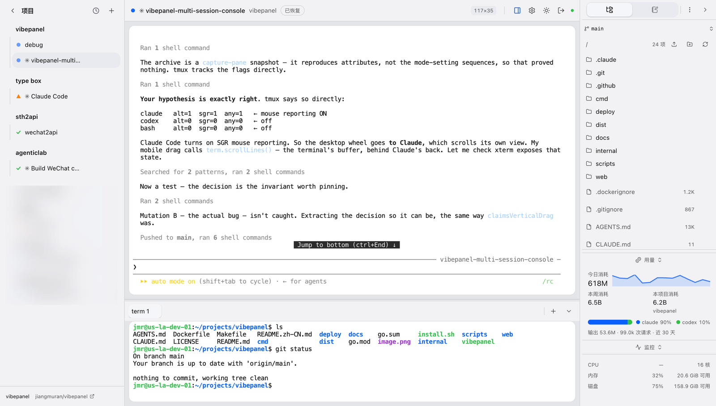Toggle the side panel layout icon
This screenshot has width=716, height=406.
517,10
